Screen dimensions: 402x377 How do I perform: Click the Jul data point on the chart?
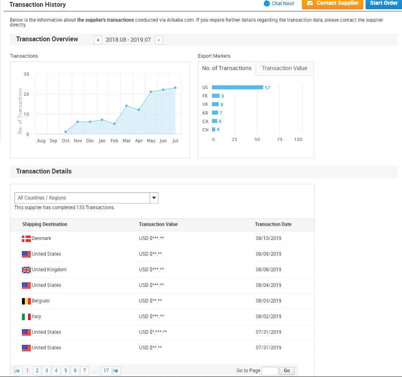click(x=175, y=88)
